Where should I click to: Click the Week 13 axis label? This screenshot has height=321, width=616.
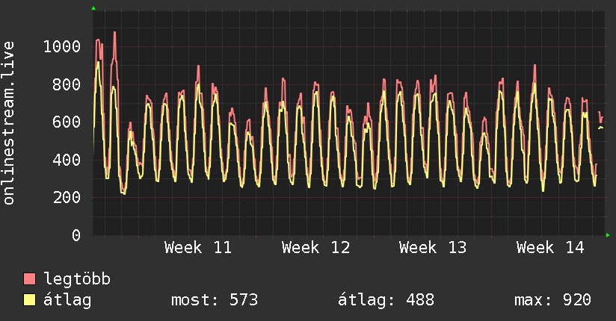tap(433, 248)
